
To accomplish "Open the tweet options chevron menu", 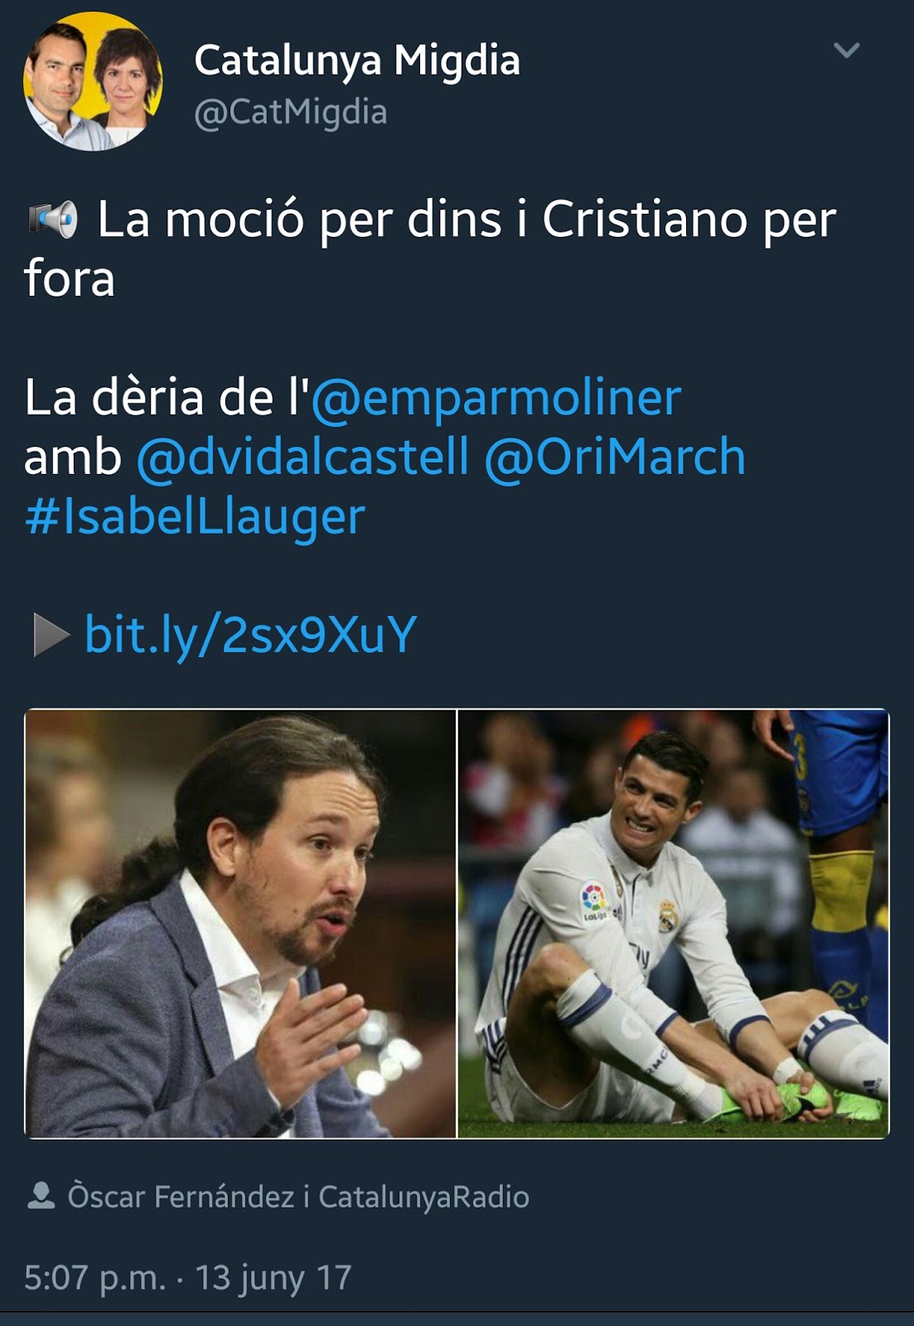I will tap(846, 51).
